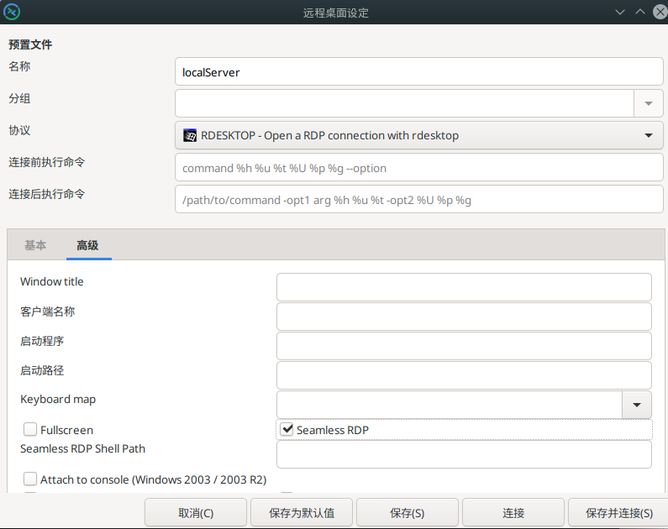The image size is (668, 529).
Task: Click the 保存(S) button
Action: (x=408, y=513)
